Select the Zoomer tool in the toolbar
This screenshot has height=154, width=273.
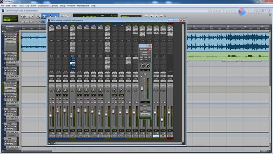[38, 17]
